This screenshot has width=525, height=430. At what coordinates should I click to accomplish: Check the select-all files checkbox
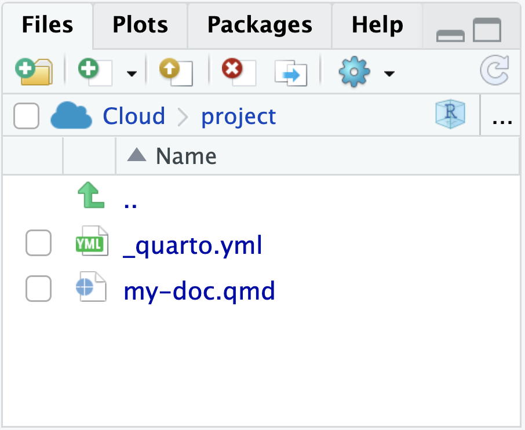pyautogui.click(x=25, y=115)
